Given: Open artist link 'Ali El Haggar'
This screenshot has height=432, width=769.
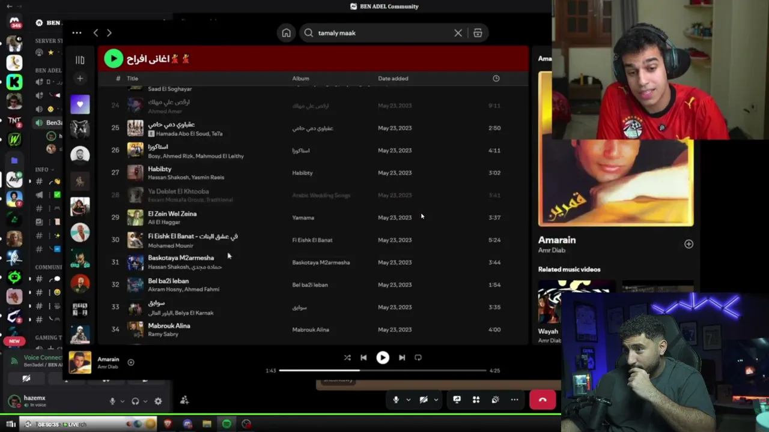Looking at the screenshot, I should tap(164, 222).
